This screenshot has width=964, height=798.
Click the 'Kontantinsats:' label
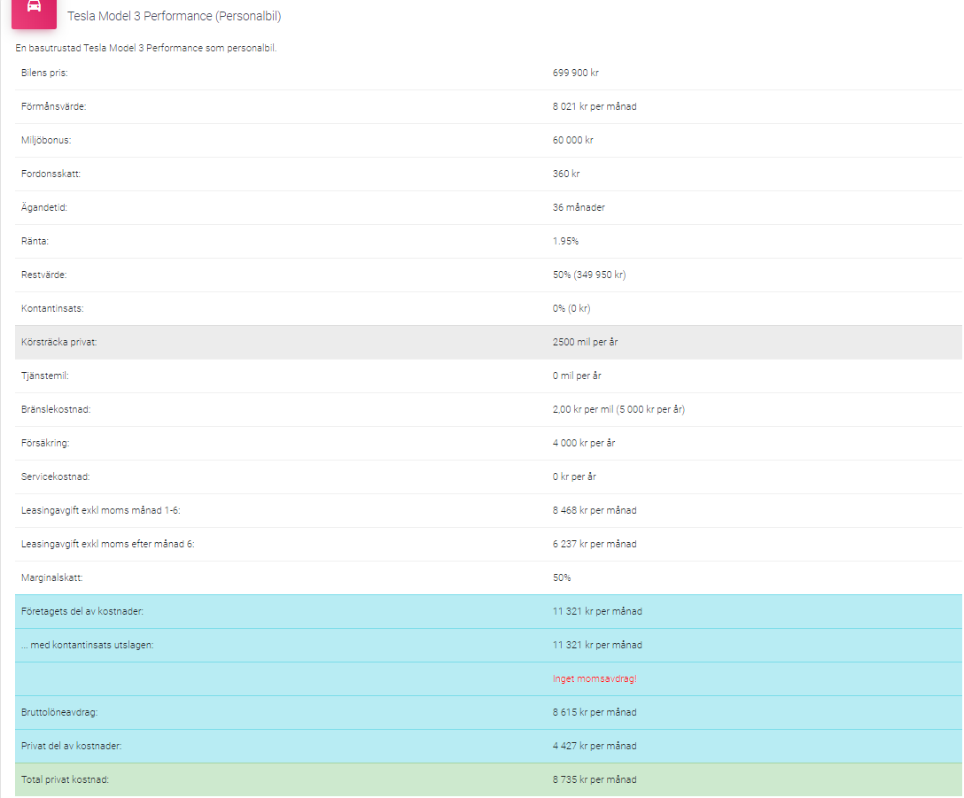(x=52, y=308)
